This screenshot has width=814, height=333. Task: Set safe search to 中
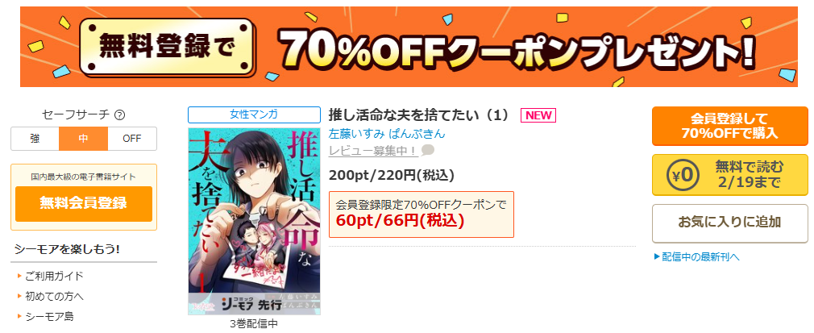(x=84, y=139)
